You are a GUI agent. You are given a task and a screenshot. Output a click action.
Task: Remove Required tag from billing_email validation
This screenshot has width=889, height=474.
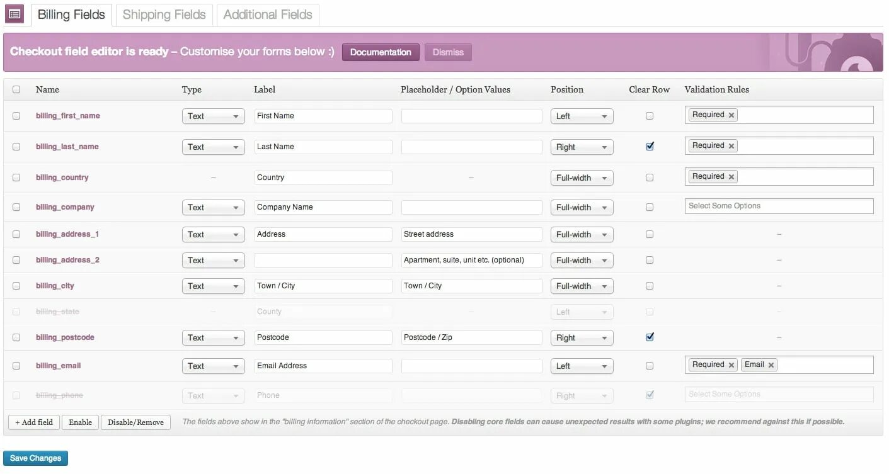coord(731,365)
